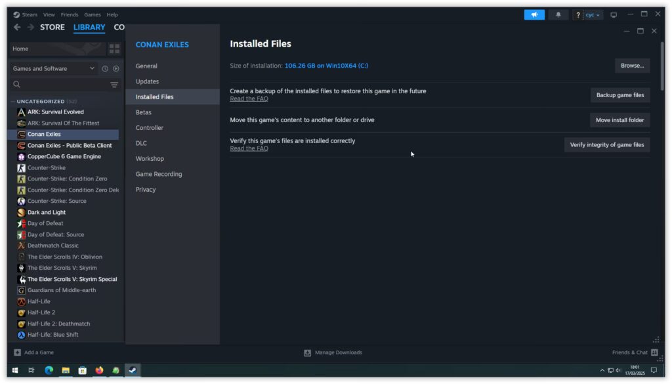Open the cyc account dropdown
This screenshot has width=672, height=384.
[x=593, y=14]
